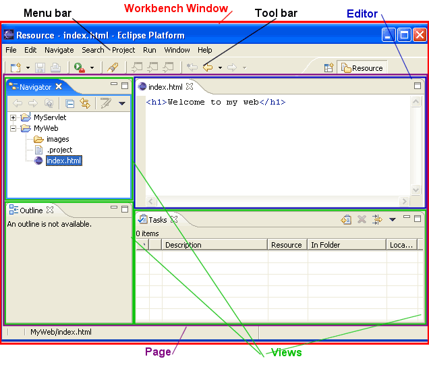Minimize the Outline view
The height and width of the screenshot is (365, 429).
[114, 207]
